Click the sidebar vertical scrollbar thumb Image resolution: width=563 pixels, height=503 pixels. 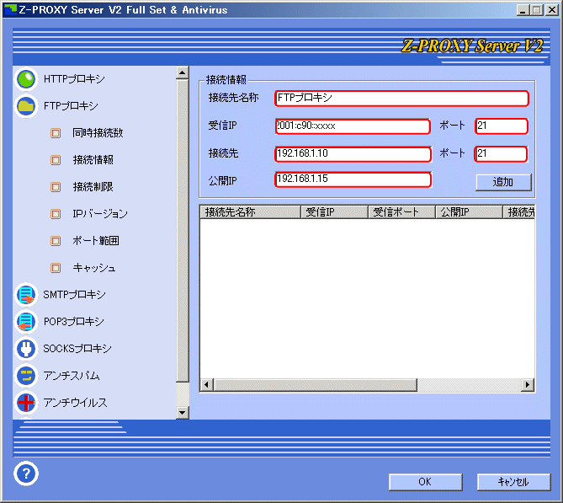183,231
